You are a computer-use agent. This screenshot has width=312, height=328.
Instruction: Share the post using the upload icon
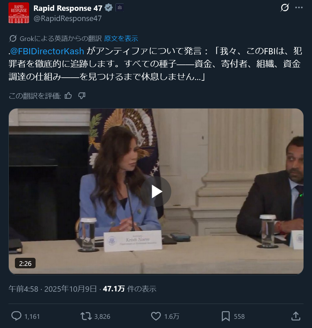point(296,316)
